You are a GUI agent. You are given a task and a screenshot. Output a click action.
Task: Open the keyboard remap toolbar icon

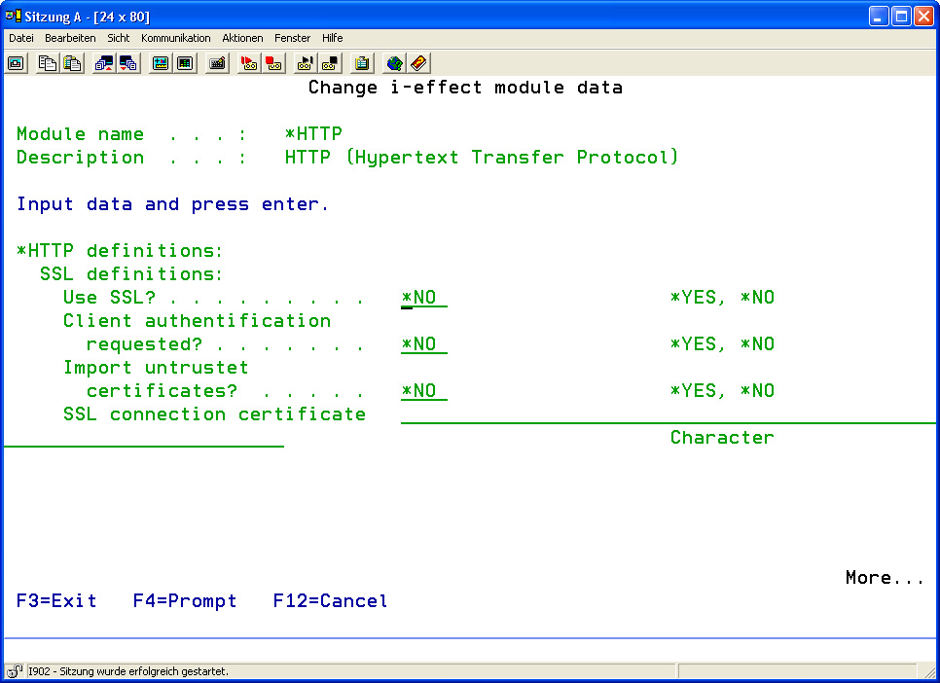pyautogui.click(x=218, y=63)
